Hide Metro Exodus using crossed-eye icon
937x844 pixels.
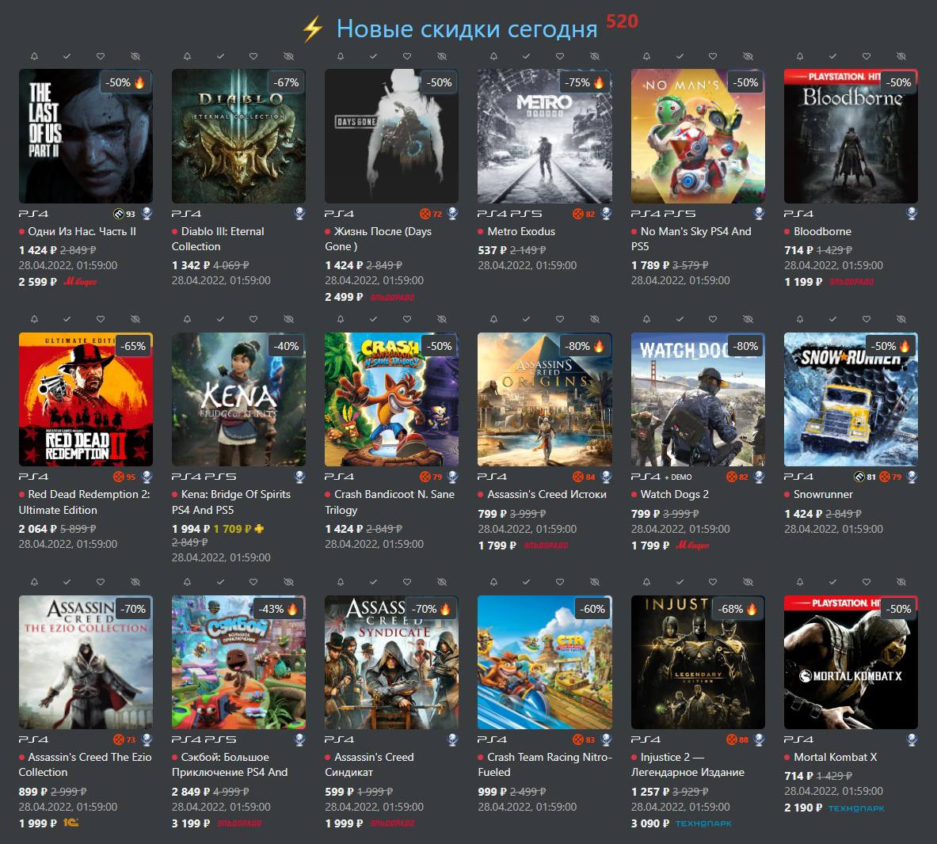[x=595, y=56]
